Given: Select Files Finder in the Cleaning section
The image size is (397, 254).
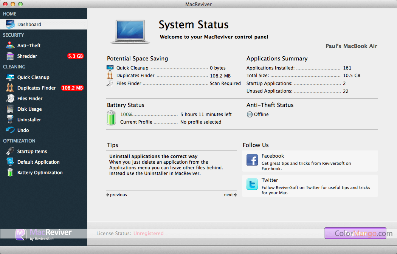Looking at the screenshot, I should coord(43,98).
